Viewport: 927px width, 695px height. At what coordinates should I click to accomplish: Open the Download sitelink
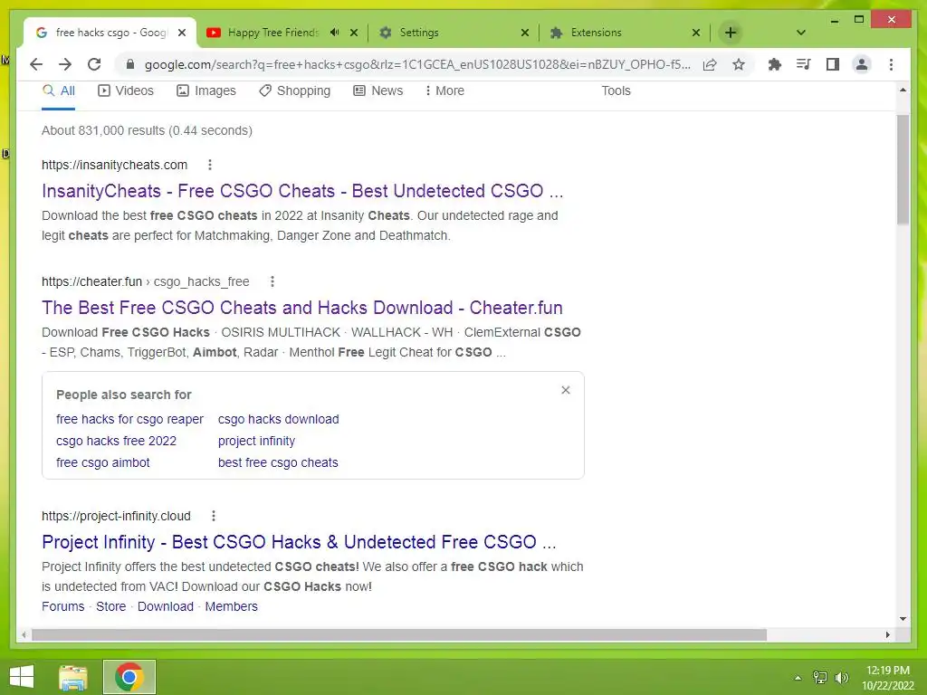pyautogui.click(x=166, y=606)
